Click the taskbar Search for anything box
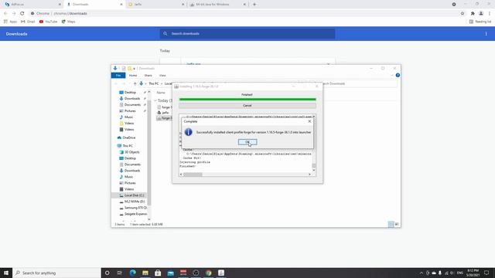Screen dimensions: 495x278 coord(56,273)
